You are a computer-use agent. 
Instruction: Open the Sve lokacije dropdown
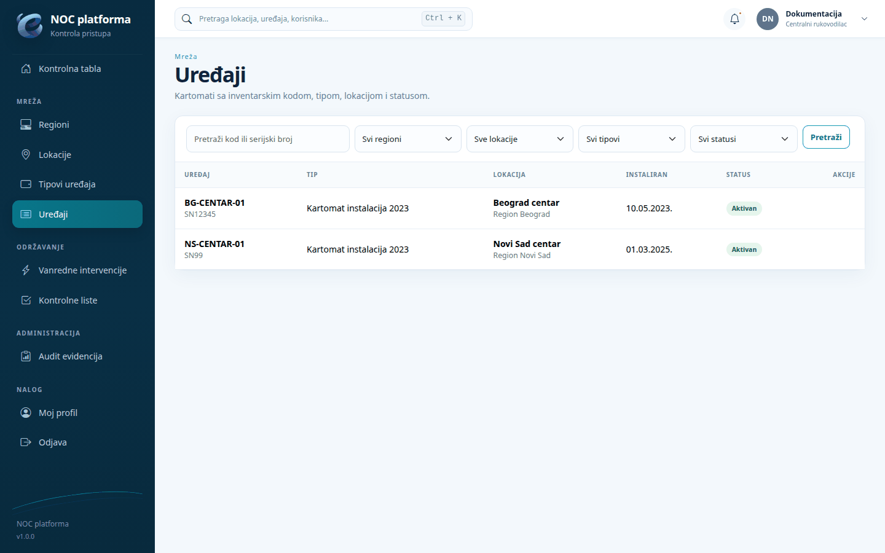click(x=519, y=139)
